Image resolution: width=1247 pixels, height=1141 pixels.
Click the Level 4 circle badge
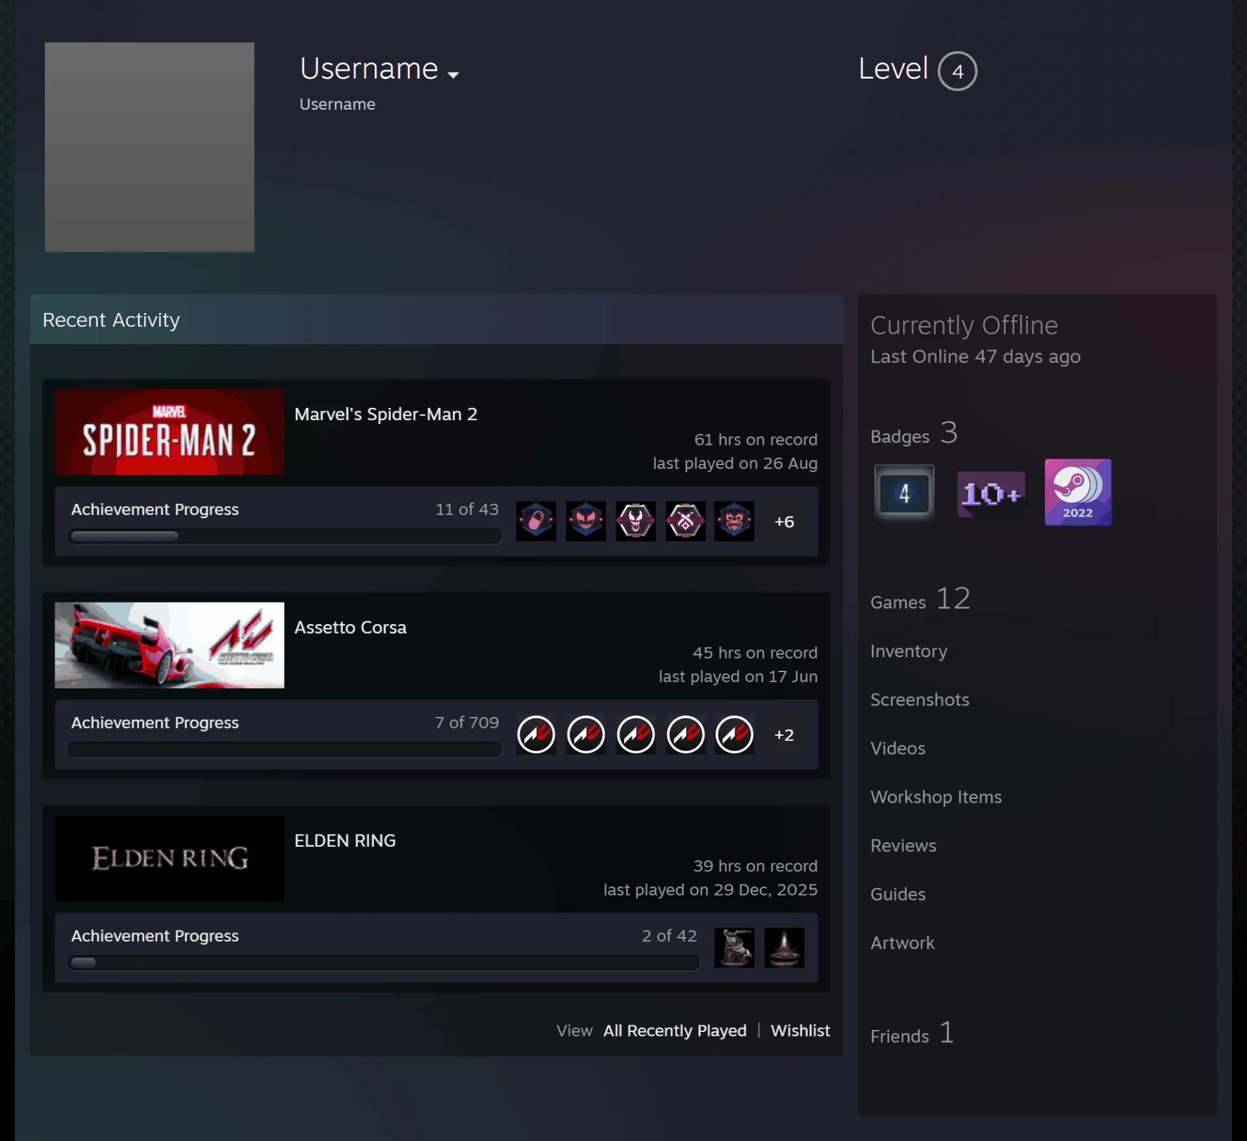click(957, 71)
